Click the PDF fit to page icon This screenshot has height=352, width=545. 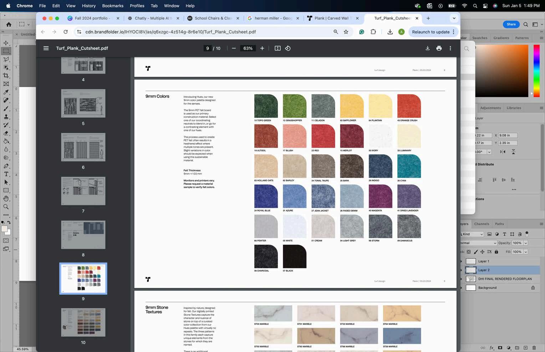click(277, 48)
